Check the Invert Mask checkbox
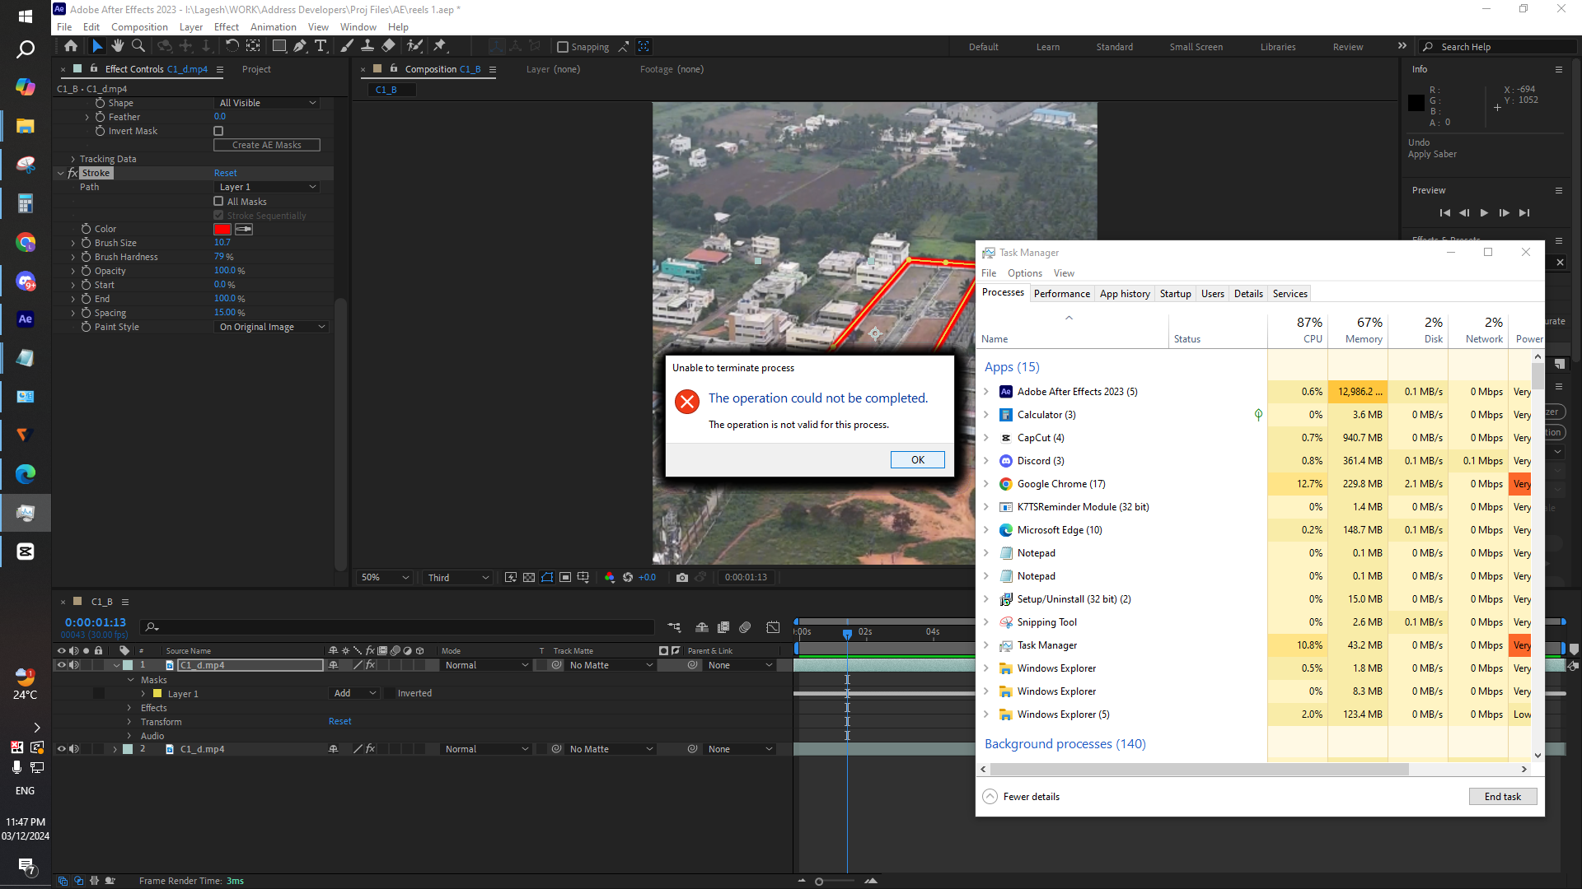 (x=218, y=131)
